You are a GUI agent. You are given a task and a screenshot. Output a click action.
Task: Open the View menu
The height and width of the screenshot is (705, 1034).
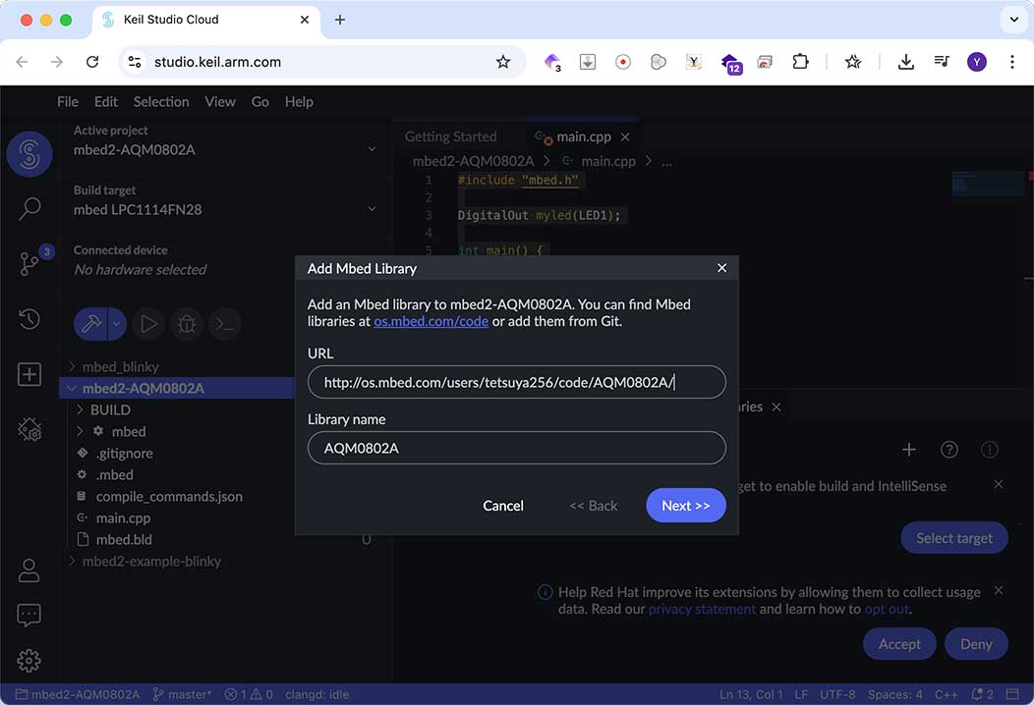click(x=219, y=101)
